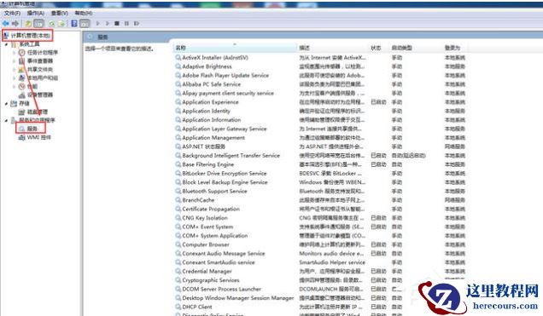Click the Restart Service toolbar icon

click(137, 24)
